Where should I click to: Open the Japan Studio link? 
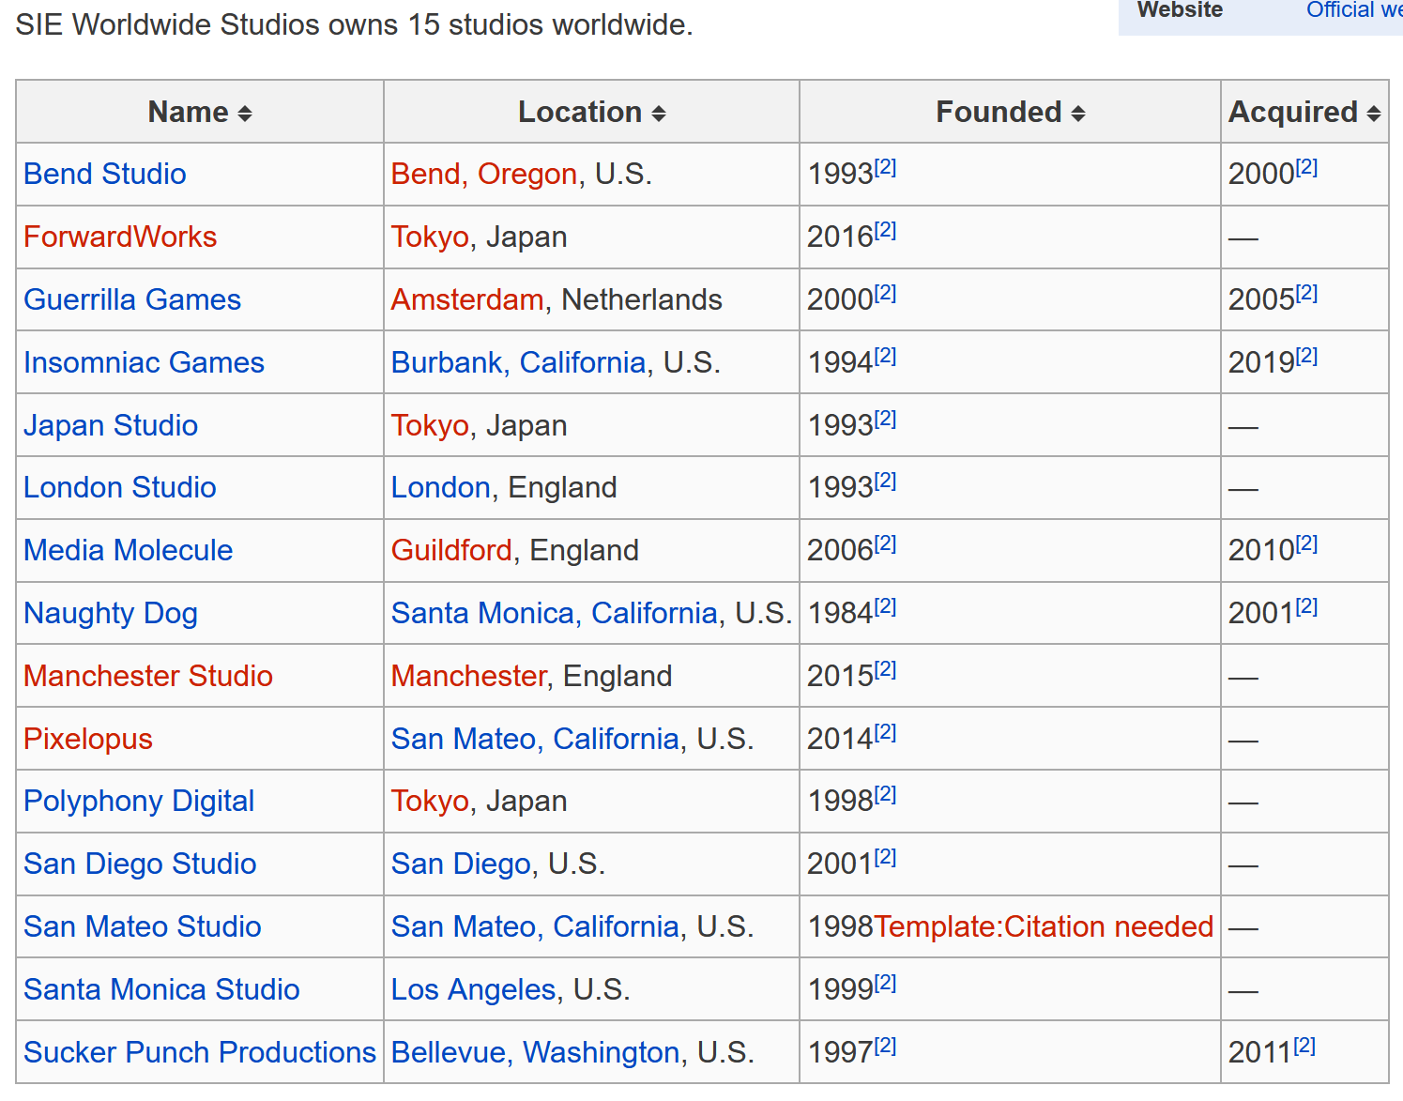(111, 425)
